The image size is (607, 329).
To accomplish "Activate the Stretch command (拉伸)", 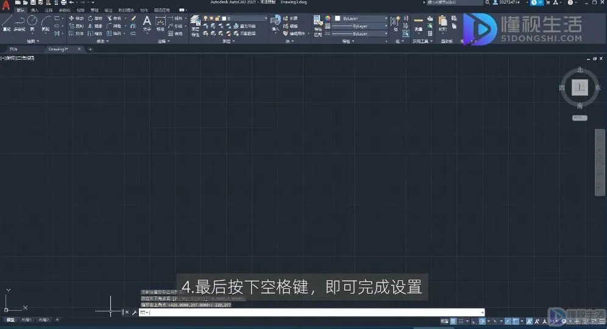I will point(76,33).
